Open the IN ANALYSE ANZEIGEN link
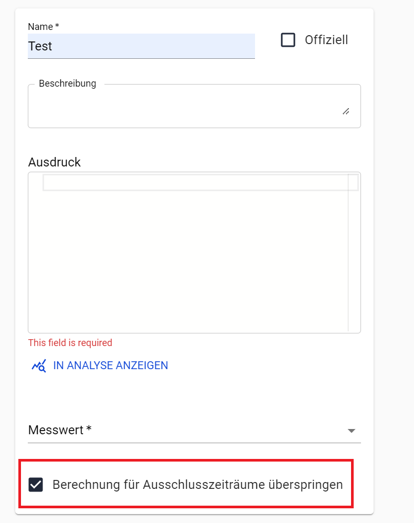Viewport: 414px width, 523px height. 110,365
